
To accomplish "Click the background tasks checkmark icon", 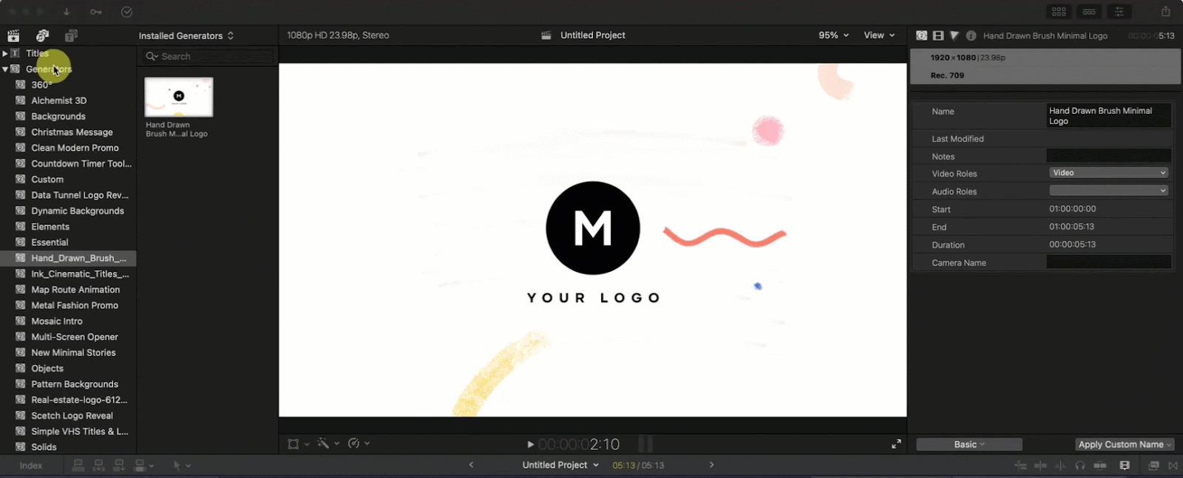I will point(126,12).
